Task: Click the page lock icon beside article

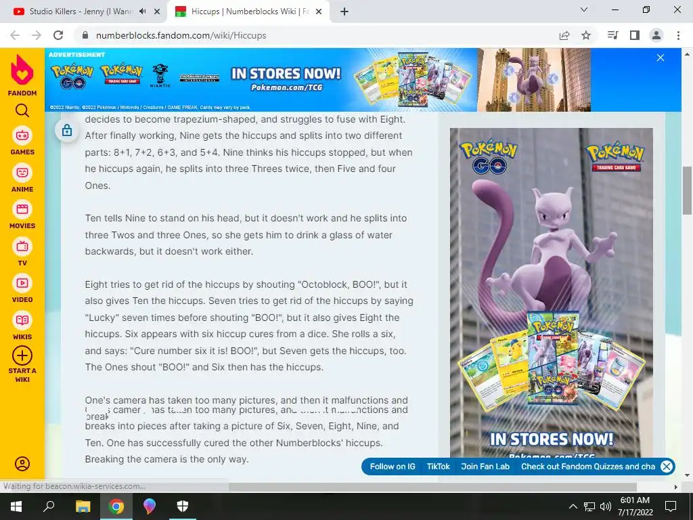Action: (x=67, y=130)
